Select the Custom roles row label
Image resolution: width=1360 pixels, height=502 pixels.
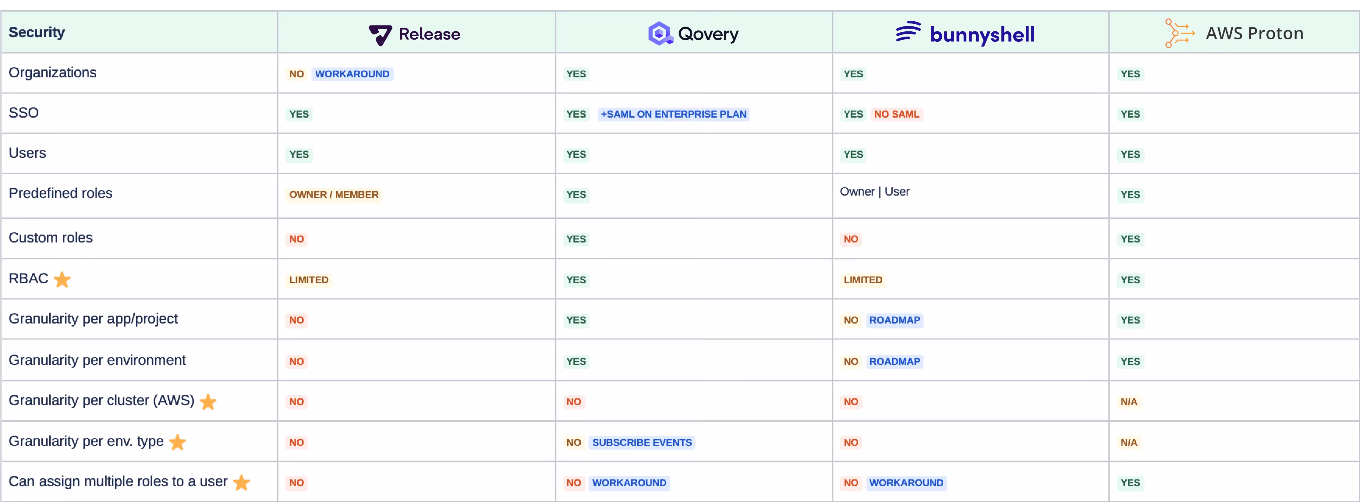click(x=50, y=238)
